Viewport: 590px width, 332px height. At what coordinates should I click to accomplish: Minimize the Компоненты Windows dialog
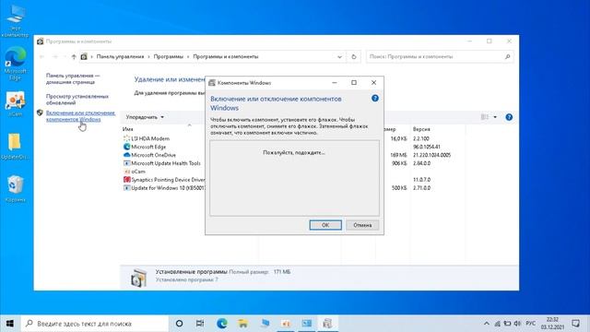coord(334,82)
